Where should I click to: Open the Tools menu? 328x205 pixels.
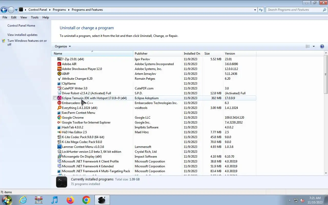tap(35, 17)
